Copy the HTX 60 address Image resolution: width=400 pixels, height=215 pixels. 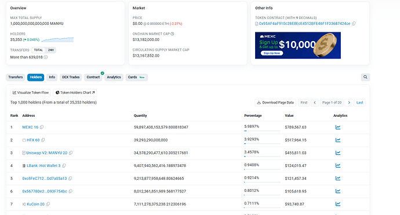(x=43, y=140)
